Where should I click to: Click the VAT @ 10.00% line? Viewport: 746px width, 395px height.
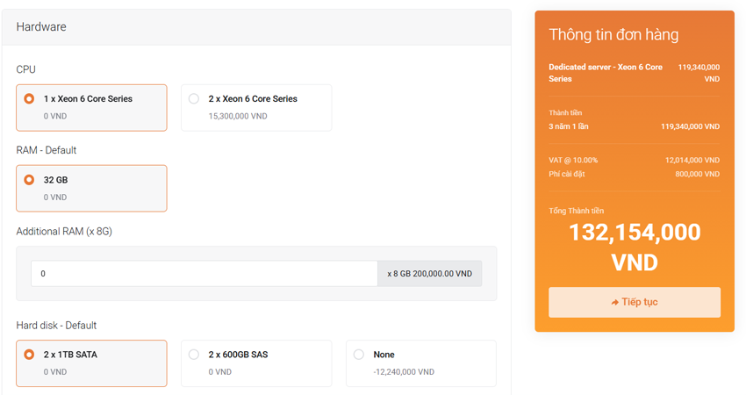tap(573, 160)
